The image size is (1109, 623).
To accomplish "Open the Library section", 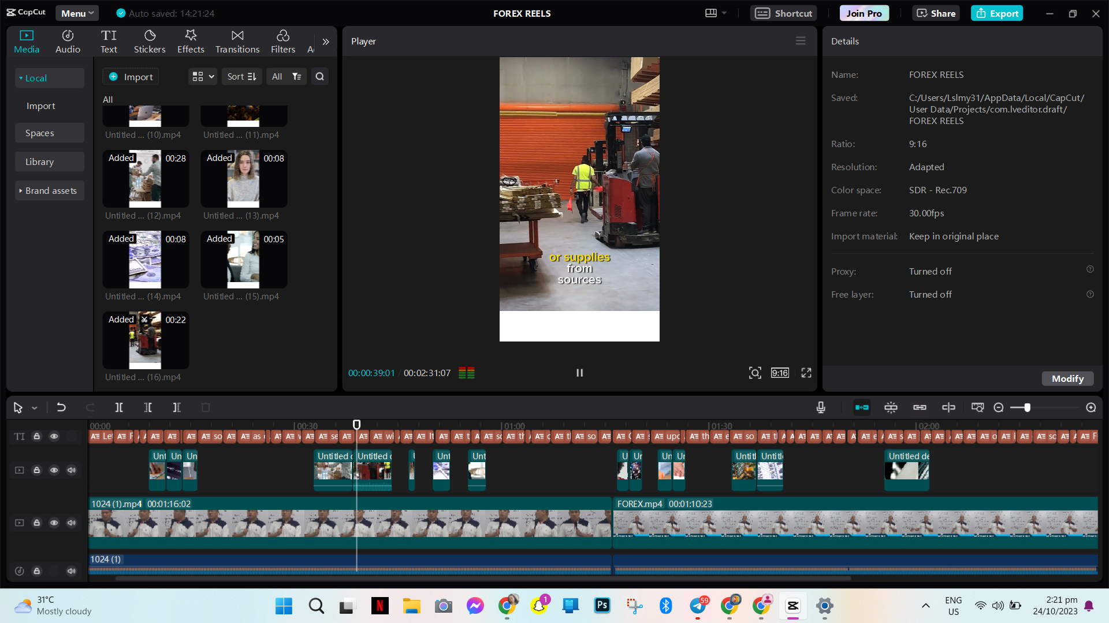I will 39,162.
